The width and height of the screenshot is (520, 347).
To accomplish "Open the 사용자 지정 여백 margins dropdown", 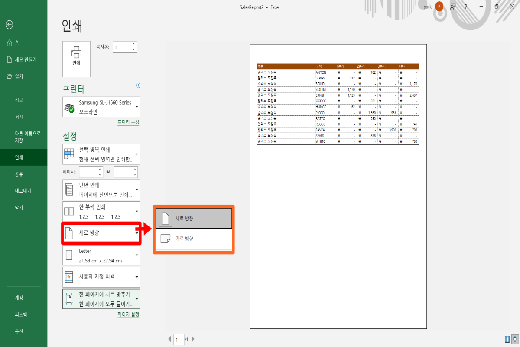I will pyautogui.click(x=101, y=277).
